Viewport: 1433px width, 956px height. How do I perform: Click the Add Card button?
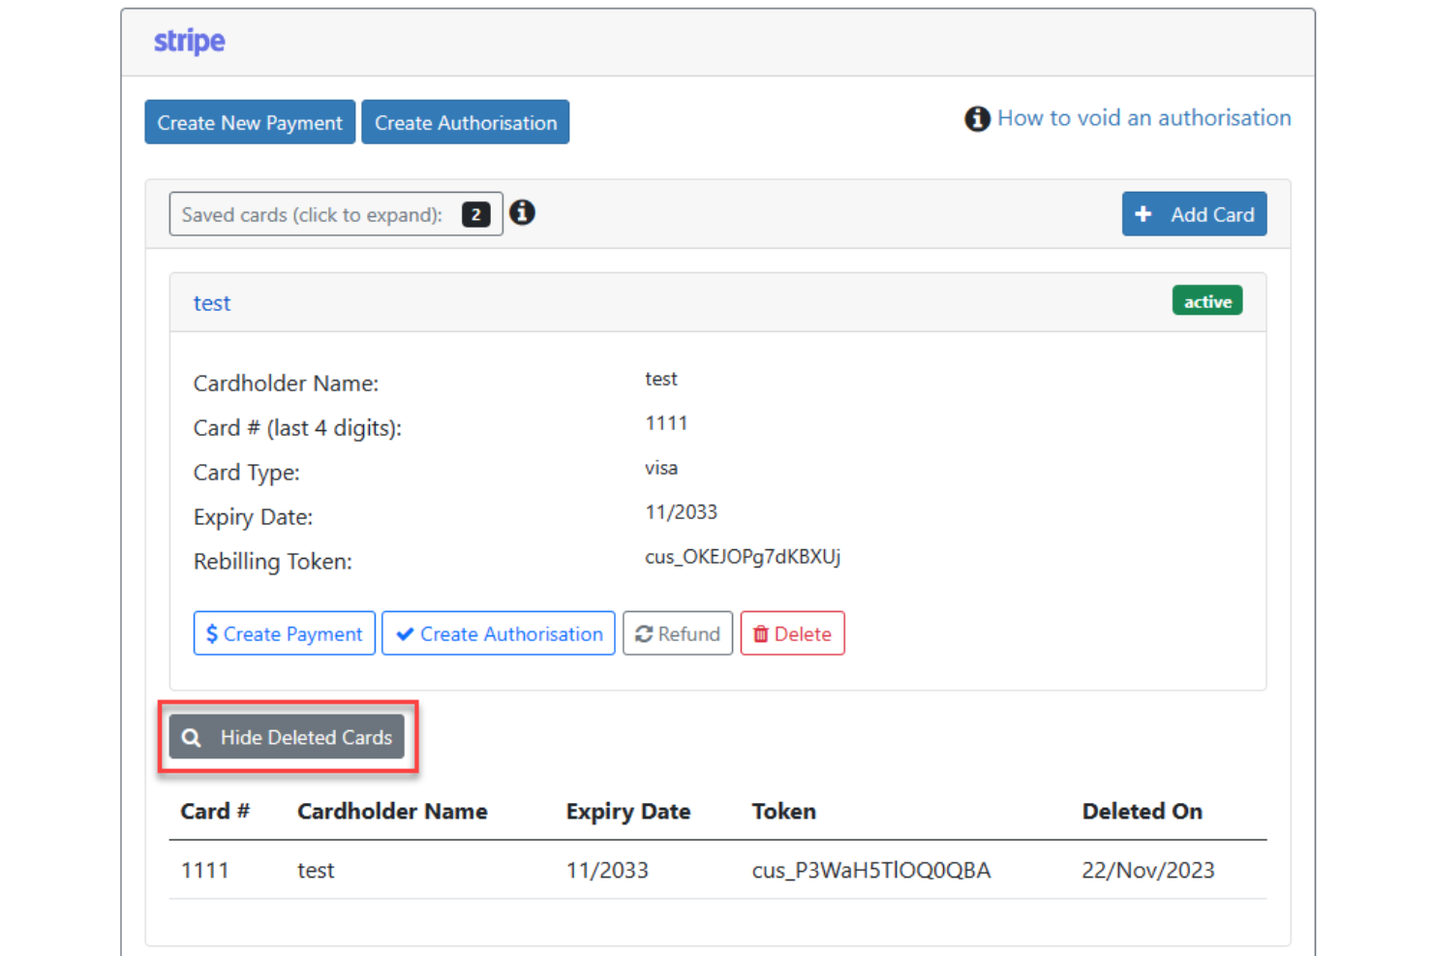[1194, 214]
